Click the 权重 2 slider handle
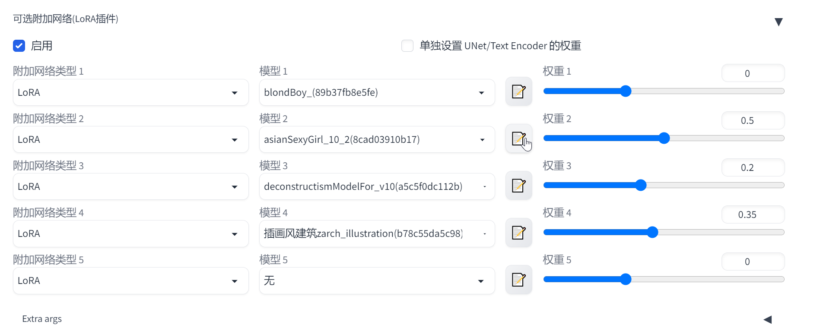This screenshot has width=833, height=334. pos(664,138)
